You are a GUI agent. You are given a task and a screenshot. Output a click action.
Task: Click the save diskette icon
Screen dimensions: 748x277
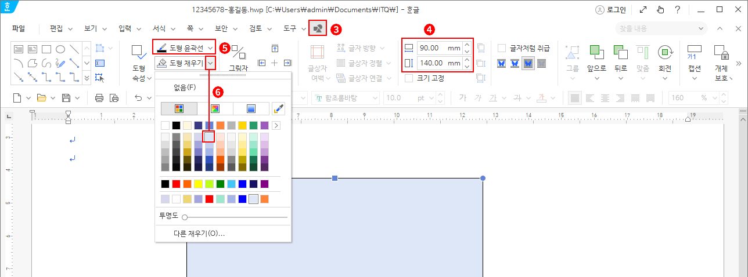[66, 98]
